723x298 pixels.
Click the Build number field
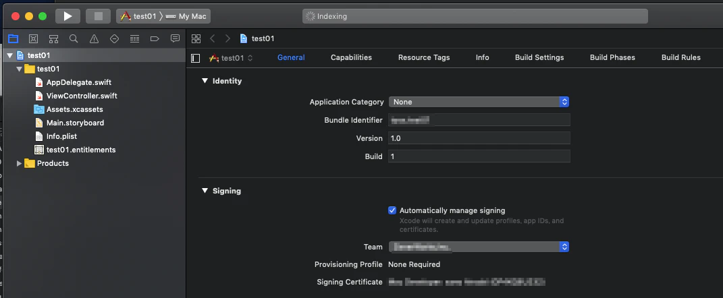(479, 156)
